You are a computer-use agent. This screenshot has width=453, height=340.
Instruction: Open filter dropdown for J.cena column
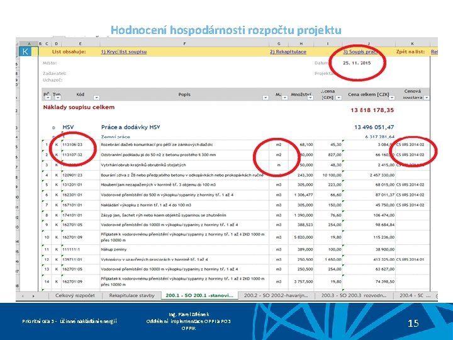[339, 98]
